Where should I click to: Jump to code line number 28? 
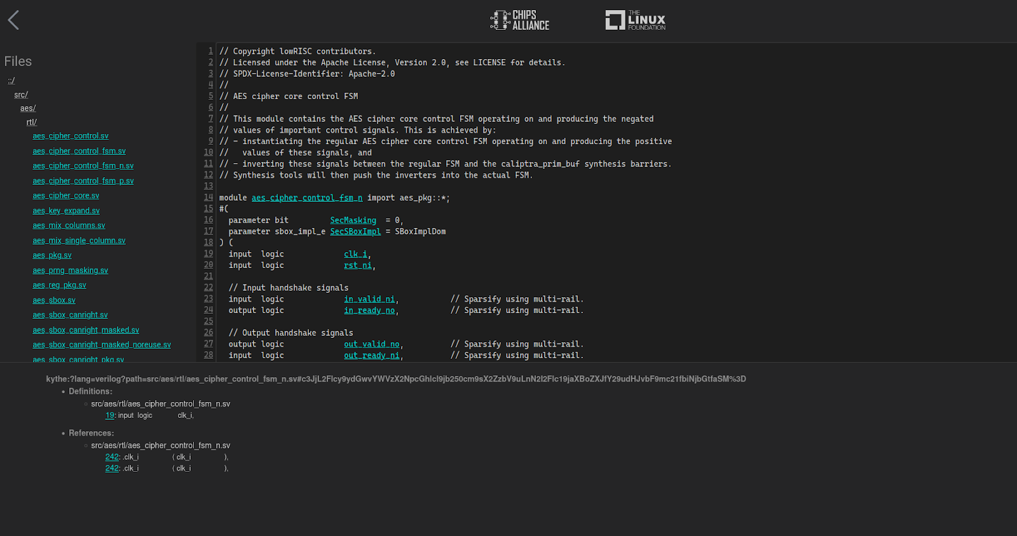[208, 355]
